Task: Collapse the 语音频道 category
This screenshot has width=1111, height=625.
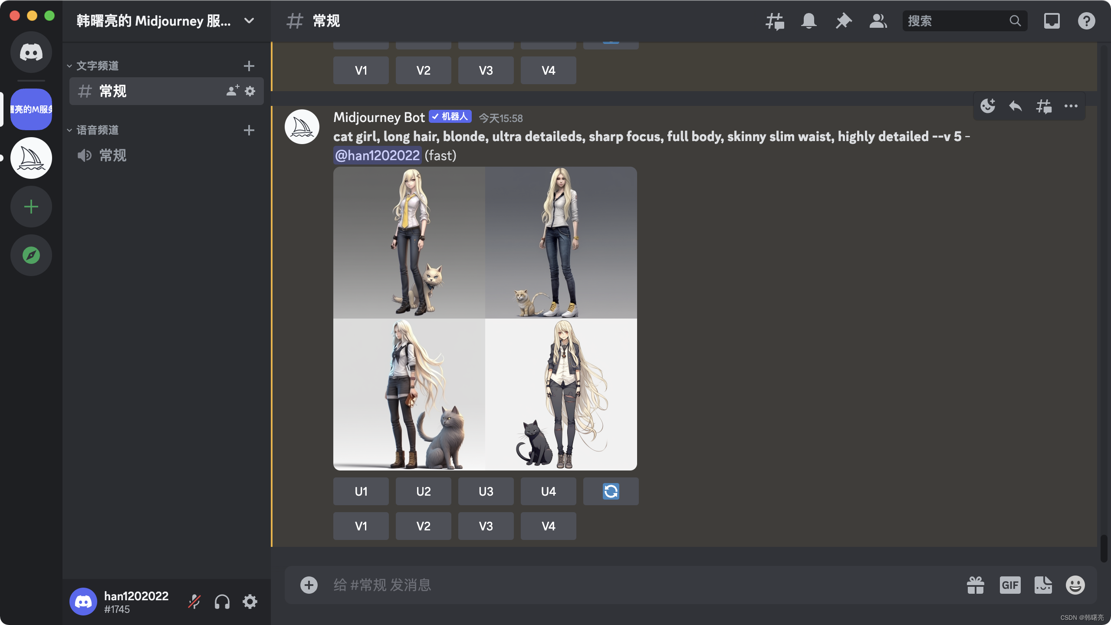Action: click(x=97, y=130)
